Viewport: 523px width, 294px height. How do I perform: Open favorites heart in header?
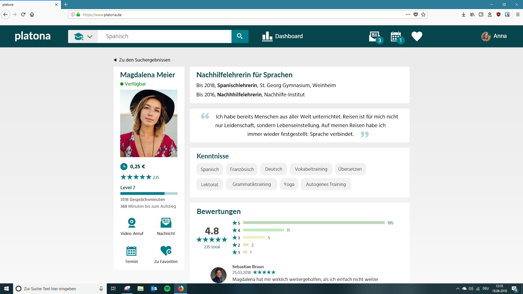(417, 36)
